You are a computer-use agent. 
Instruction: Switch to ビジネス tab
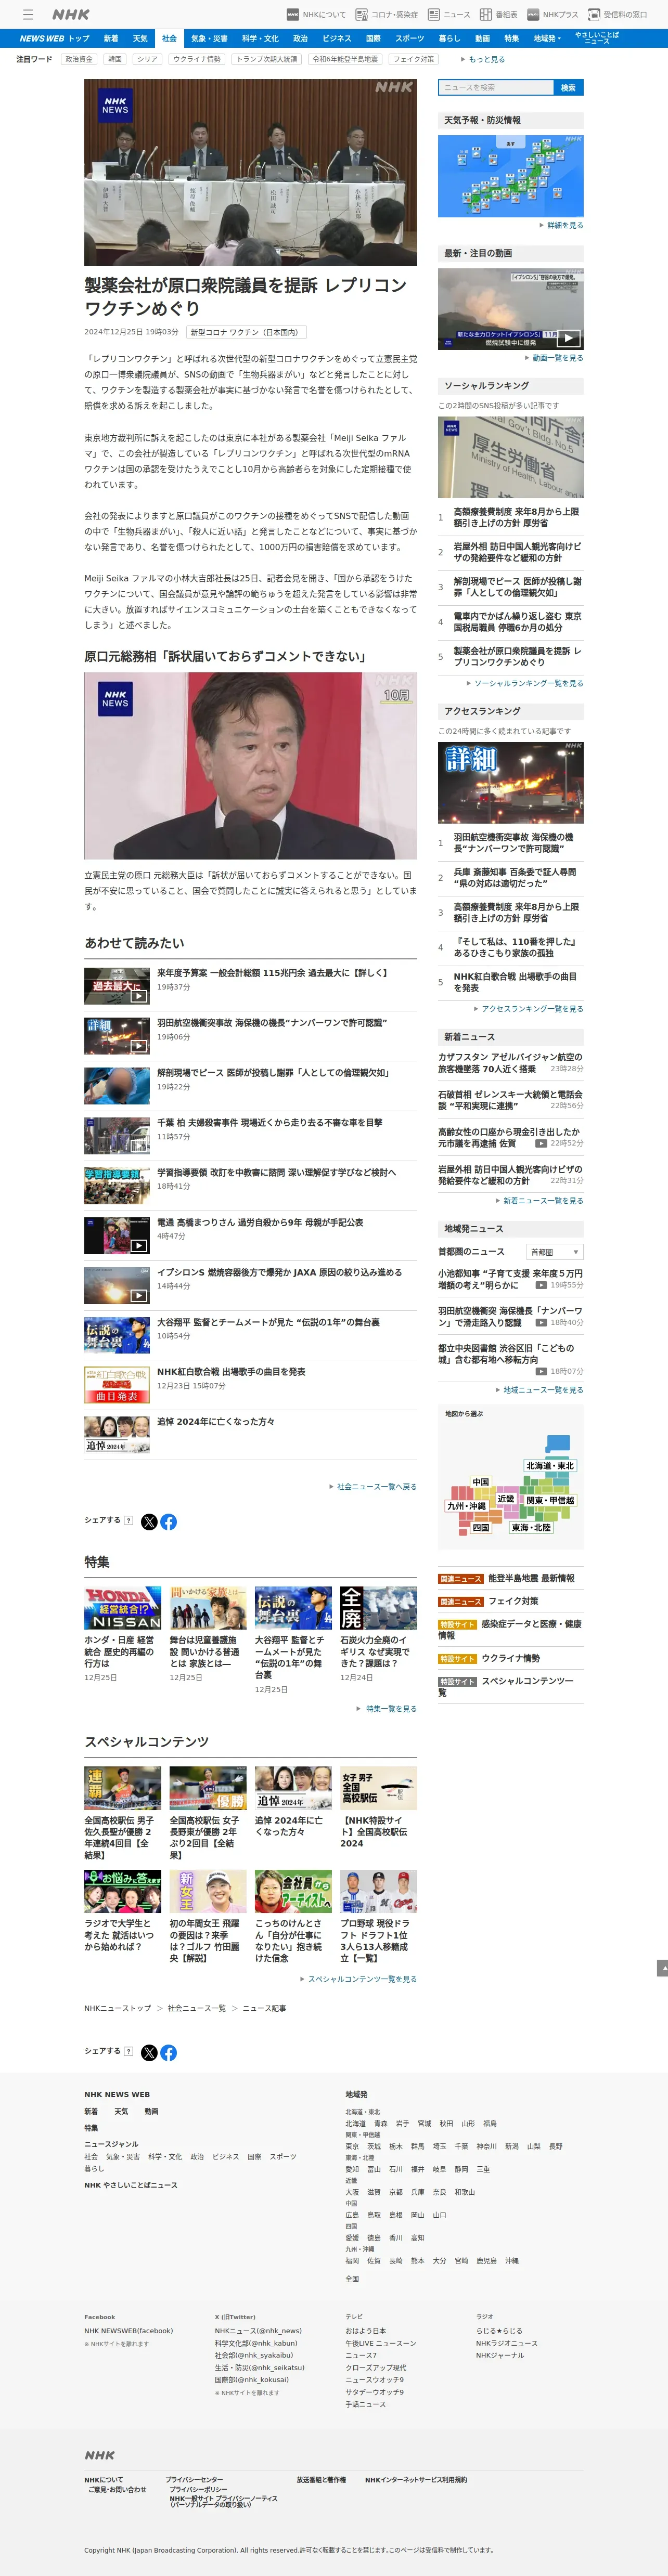tap(337, 38)
